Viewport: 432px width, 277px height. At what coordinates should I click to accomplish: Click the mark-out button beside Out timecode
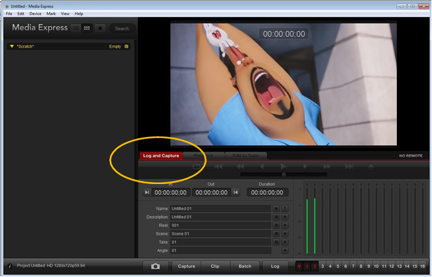point(236,192)
